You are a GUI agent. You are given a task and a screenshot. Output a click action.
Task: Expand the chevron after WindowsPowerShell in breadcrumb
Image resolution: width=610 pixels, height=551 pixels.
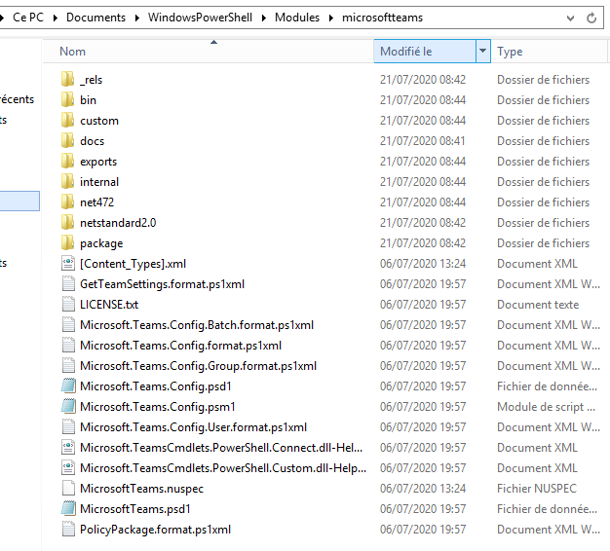[x=264, y=18]
